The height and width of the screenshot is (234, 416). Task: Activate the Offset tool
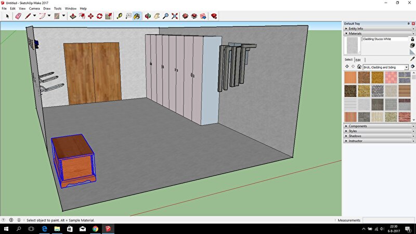[x=82, y=16]
